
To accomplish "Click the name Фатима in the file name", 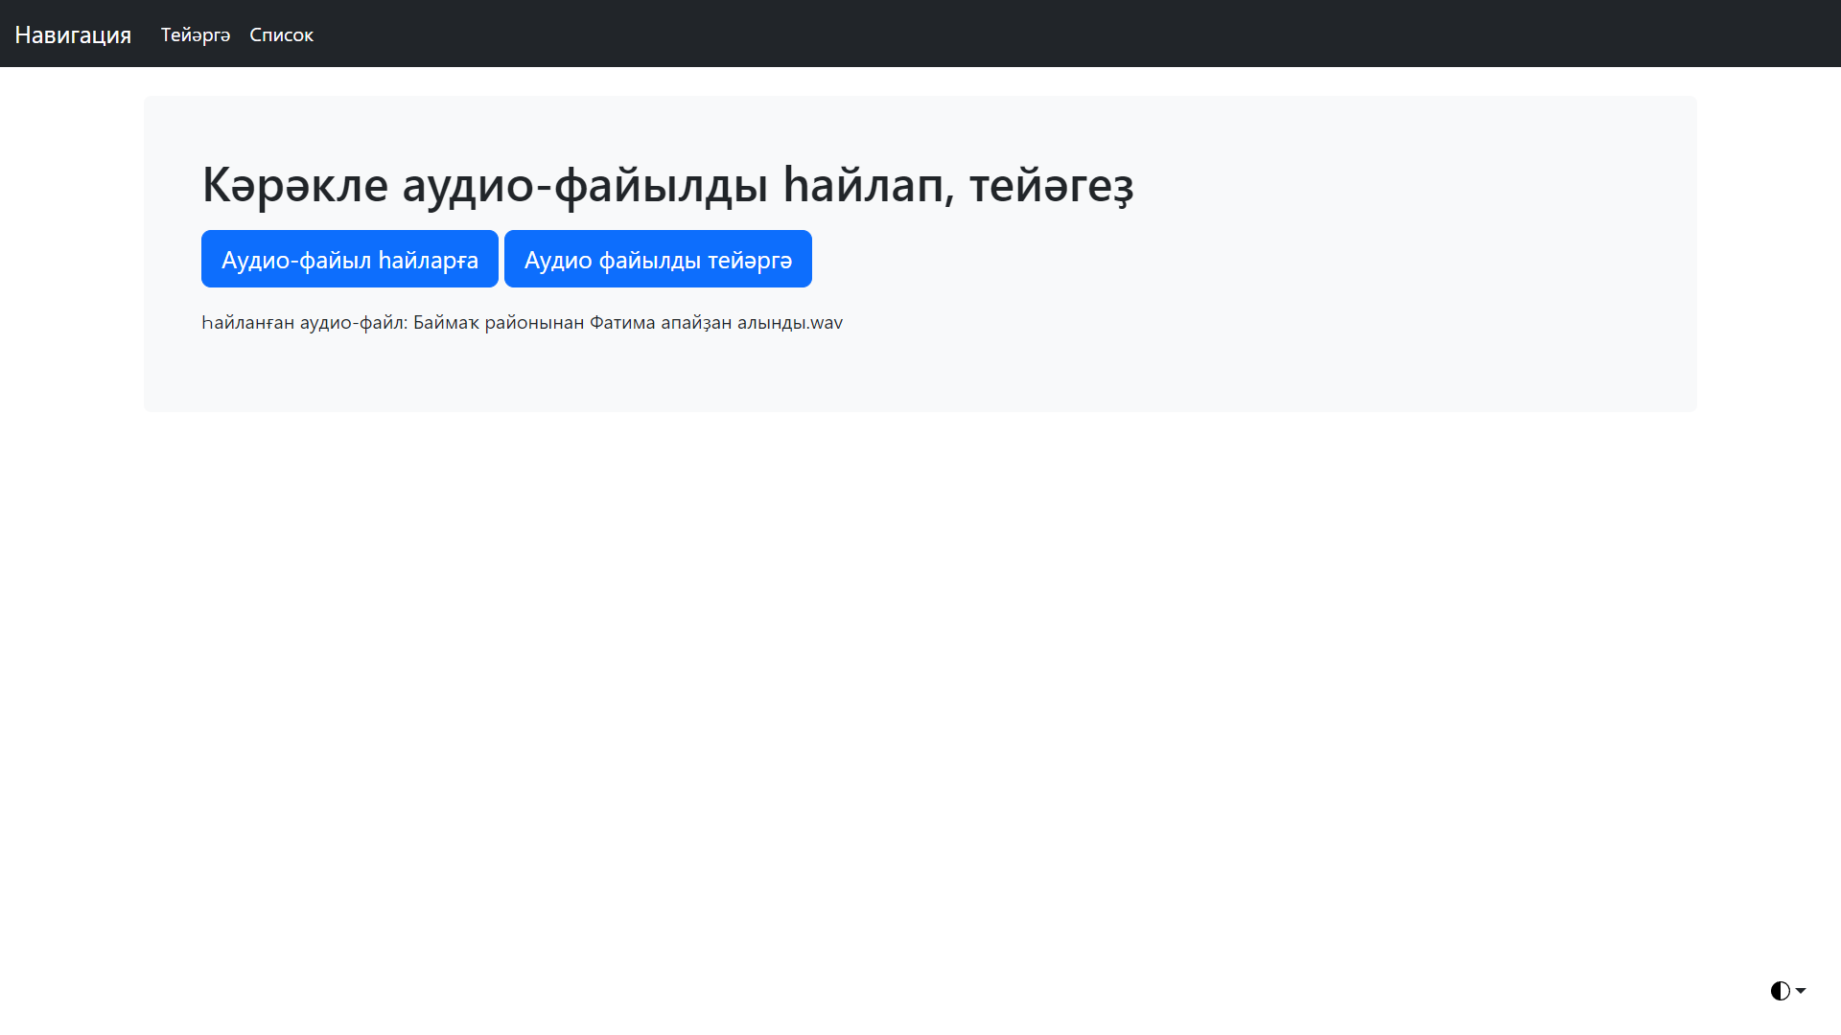I will tap(622, 323).
